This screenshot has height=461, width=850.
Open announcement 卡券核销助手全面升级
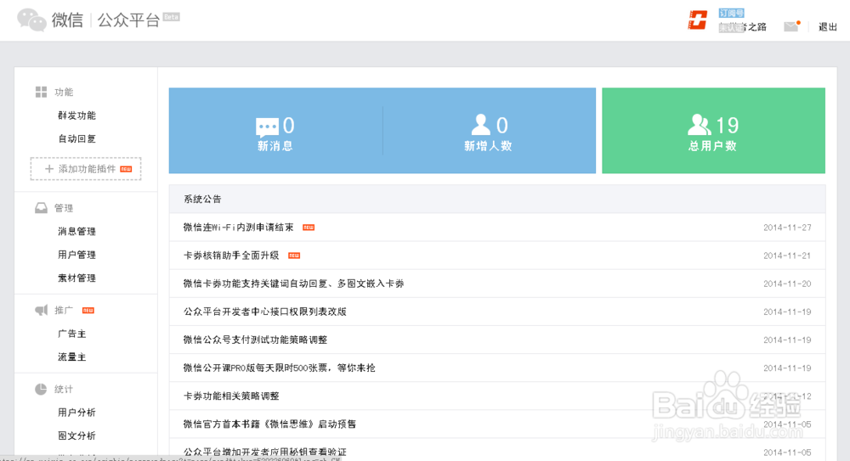[x=231, y=256]
